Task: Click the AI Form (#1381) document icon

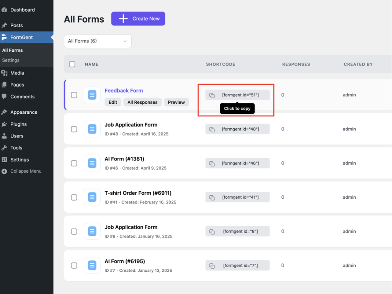Action: pos(92,163)
